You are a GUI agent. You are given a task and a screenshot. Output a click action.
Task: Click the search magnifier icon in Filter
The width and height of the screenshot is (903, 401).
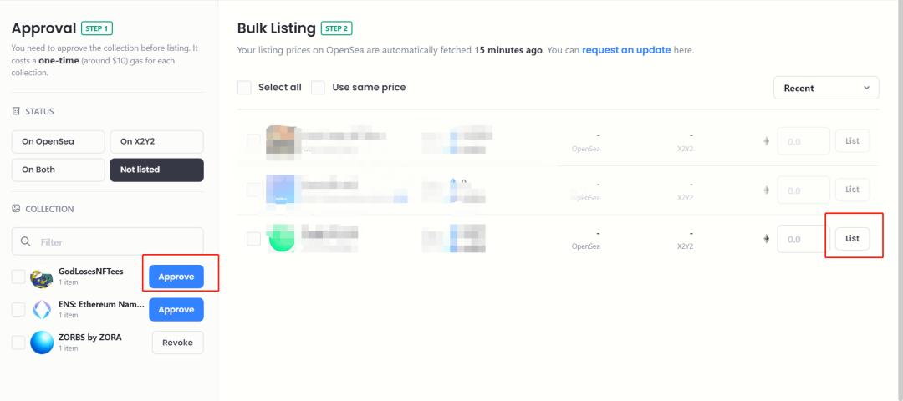click(x=27, y=242)
